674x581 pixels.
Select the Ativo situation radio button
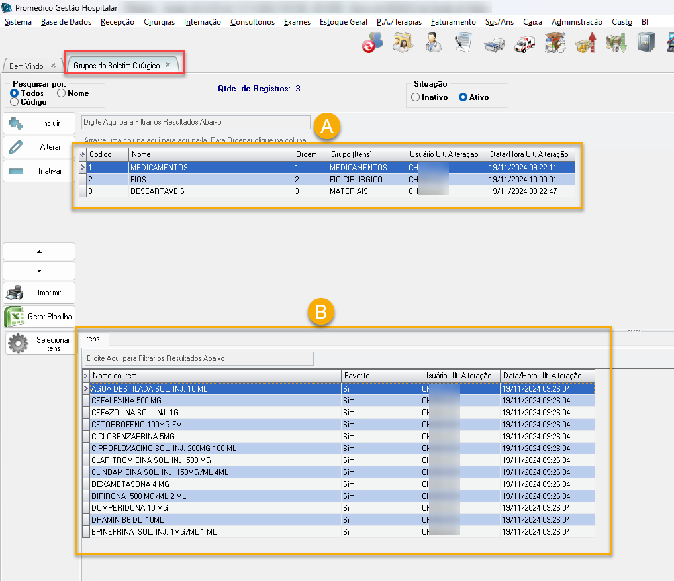pyautogui.click(x=463, y=97)
